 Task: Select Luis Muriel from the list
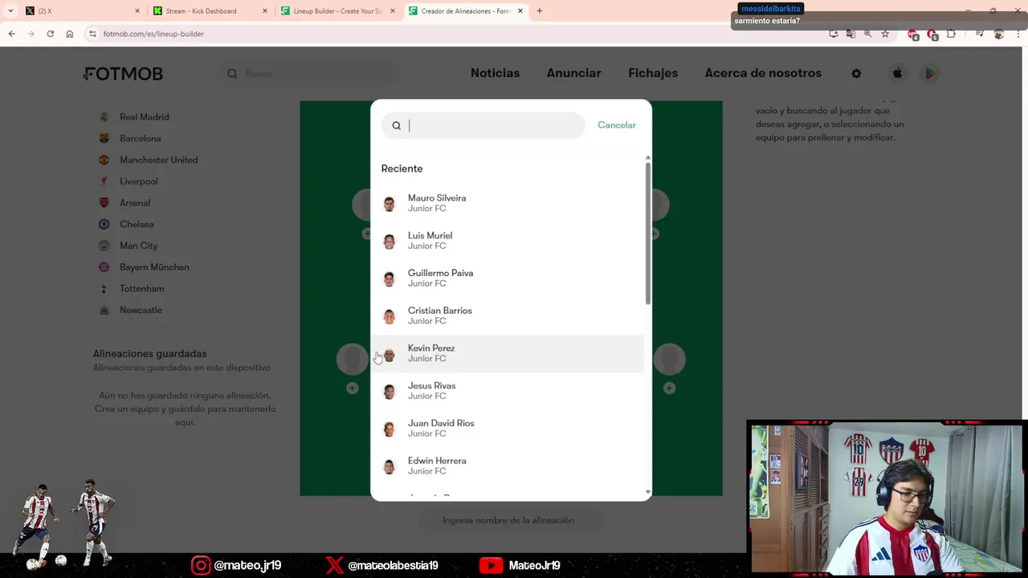508,241
